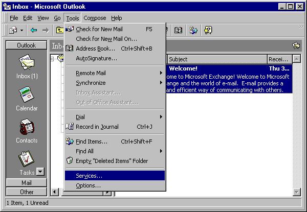Image resolution: width=307 pixels, height=212 pixels.
Task: Choose Check for New Mail On...
Action: click(115, 39)
